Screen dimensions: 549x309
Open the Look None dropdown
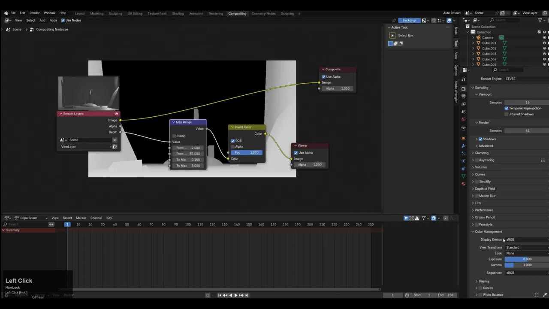click(527, 253)
